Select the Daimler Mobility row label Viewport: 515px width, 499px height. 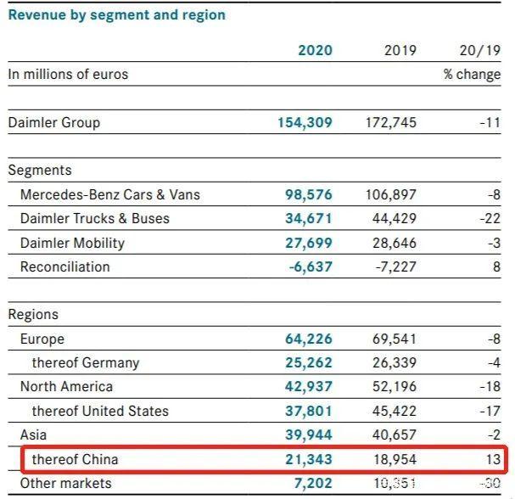click(x=72, y=243)
